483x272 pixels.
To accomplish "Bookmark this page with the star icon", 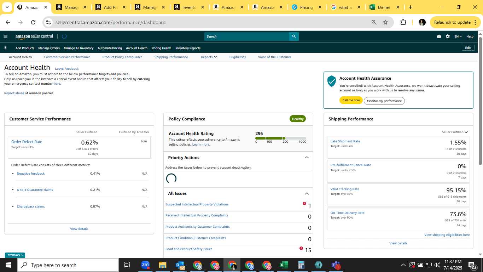I will click(x=385, y=22).
